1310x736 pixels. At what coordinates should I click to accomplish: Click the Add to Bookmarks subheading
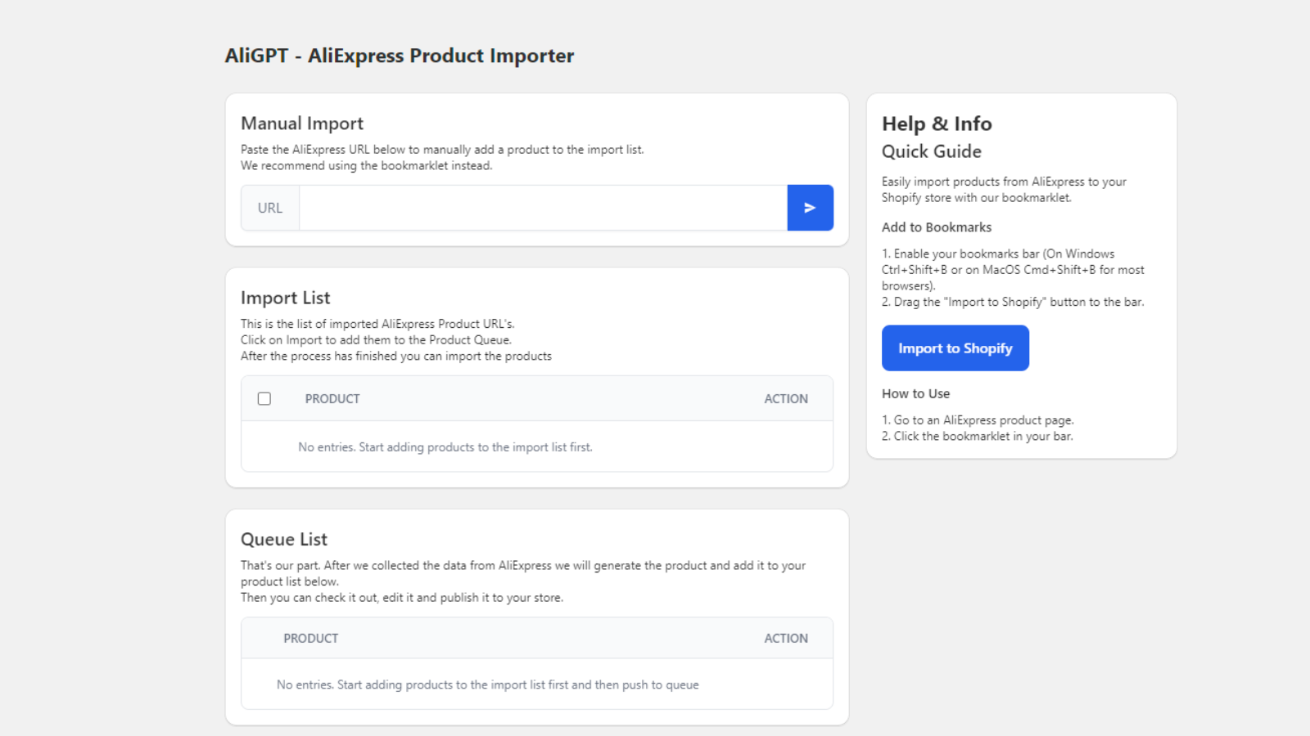click(937, 227)
